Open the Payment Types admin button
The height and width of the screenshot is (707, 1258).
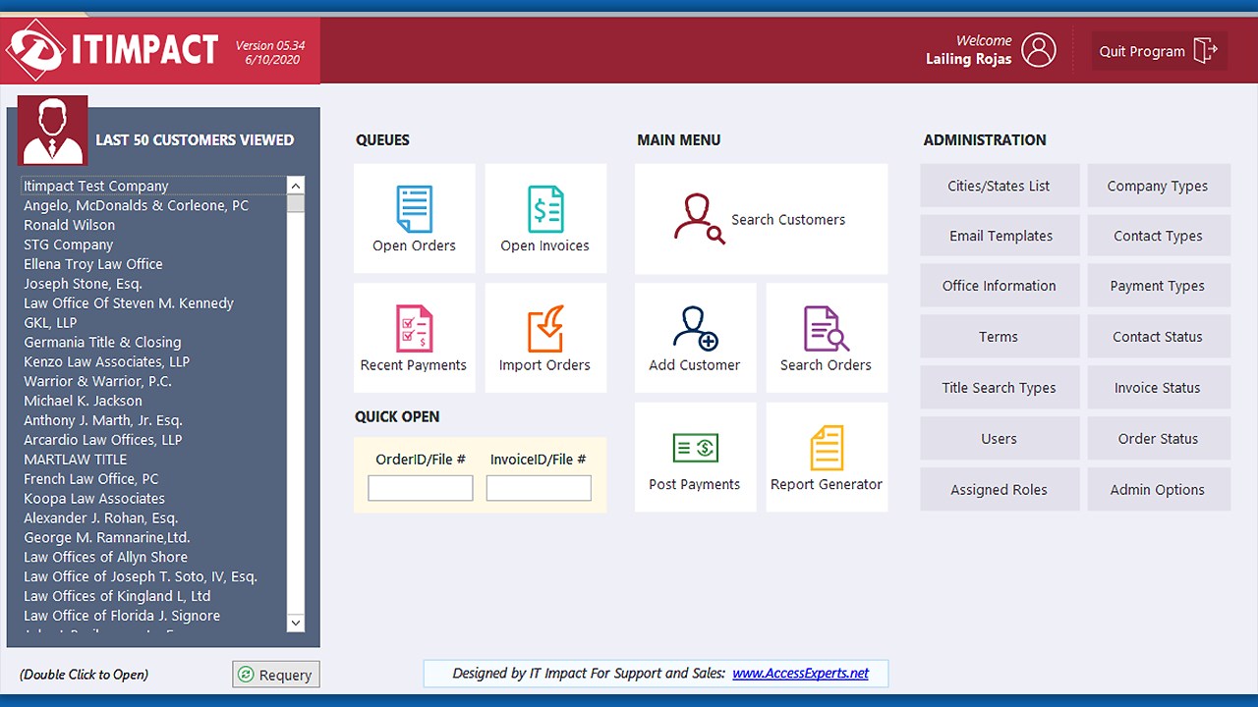[x=1158, y=286]
